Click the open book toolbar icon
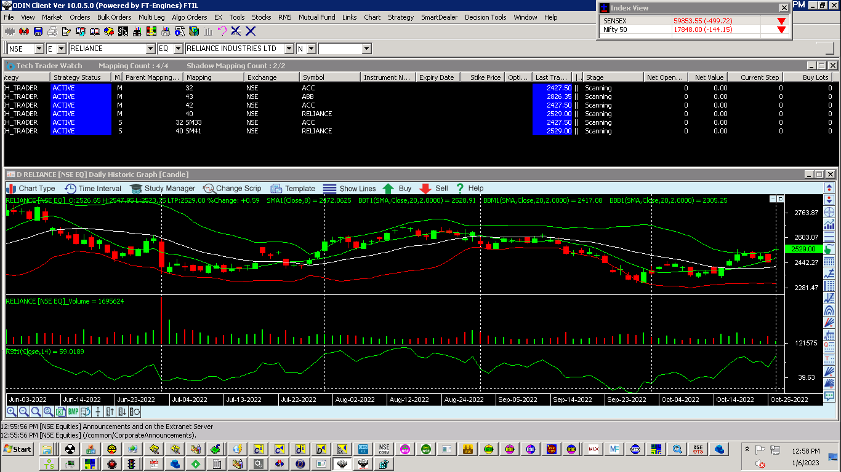 click(x=95, y=31)
